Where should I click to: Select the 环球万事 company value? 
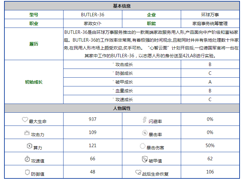210,15
